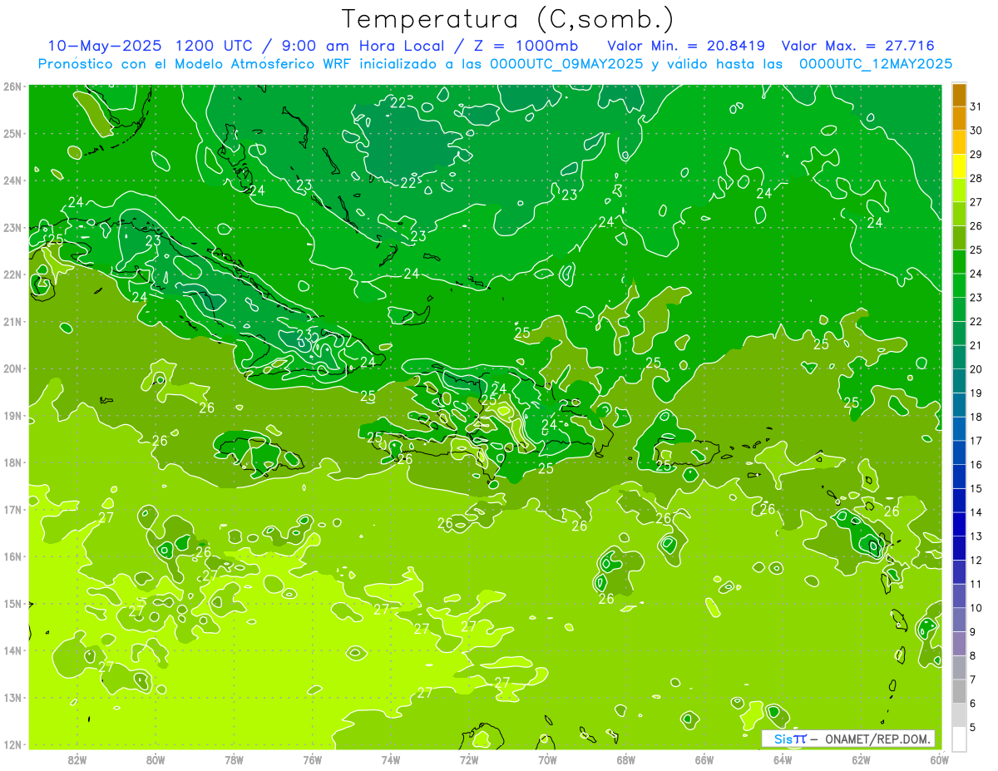Viewport: 998px width, 771px height.
Task: Click the colorbar label '31'
Action: coord(976,106)
